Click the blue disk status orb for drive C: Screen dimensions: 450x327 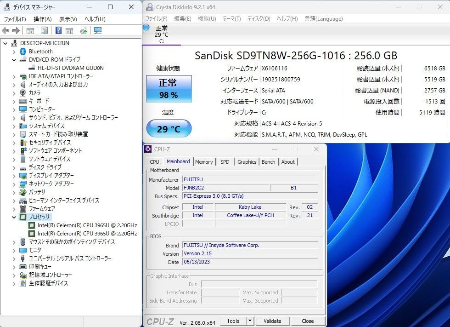(146, 27)
